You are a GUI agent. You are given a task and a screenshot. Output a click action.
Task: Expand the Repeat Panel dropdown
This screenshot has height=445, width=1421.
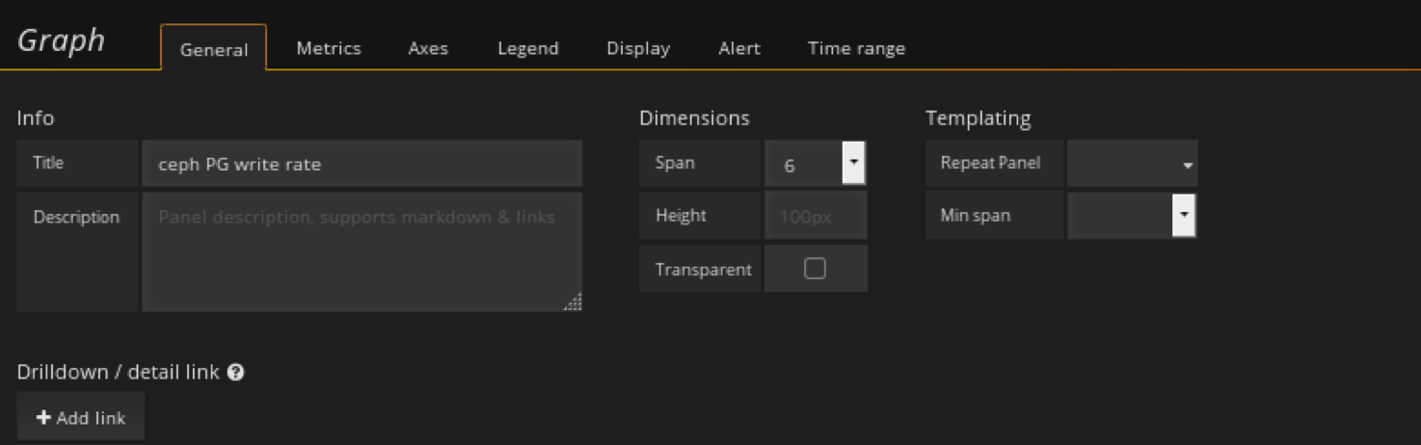click(x=1132, y=164)
